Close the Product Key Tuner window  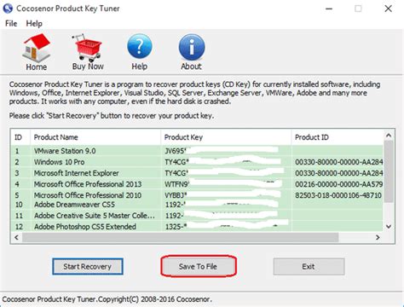coord(388,9)
